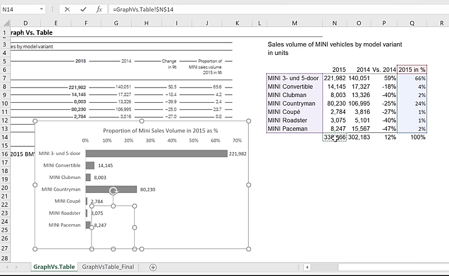Select the MINI Countryman table cell

click(x=292, y=103)
